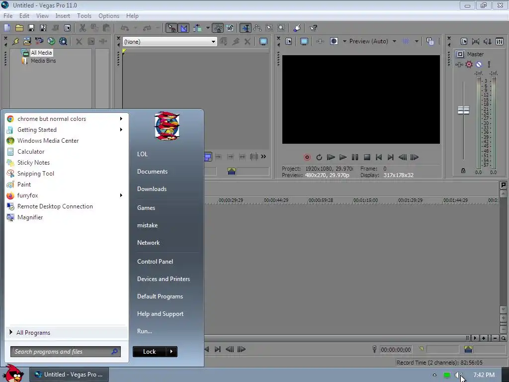Open the View menu
This screenshot has height=382, width=509.
click(x=42, y=15)
